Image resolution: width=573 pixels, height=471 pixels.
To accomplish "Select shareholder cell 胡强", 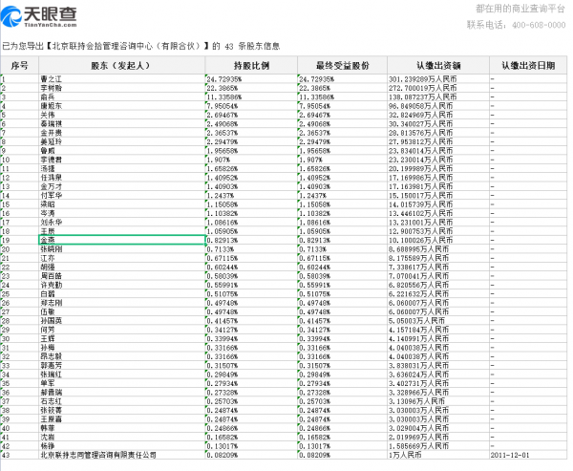I will pyautogui.click(x=121, y=268).
